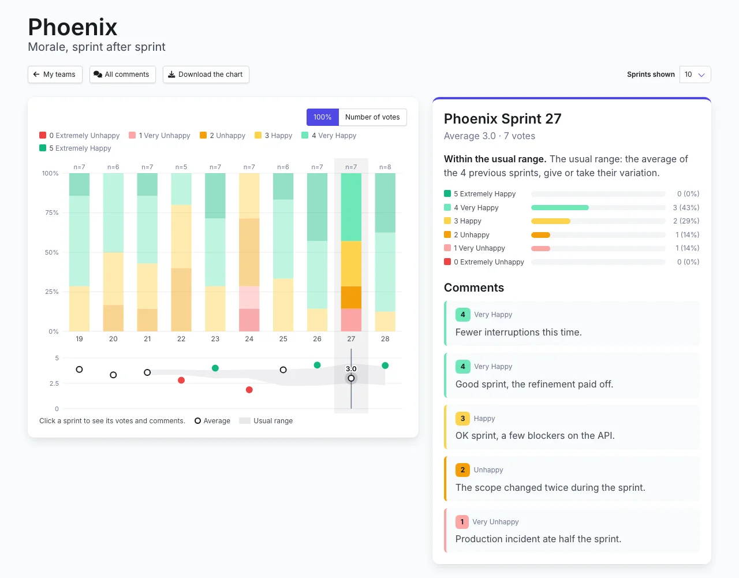Toggle 3 Happy legend entry

273,136
